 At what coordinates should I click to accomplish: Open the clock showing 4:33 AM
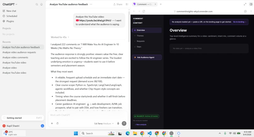tap(247, 133)
